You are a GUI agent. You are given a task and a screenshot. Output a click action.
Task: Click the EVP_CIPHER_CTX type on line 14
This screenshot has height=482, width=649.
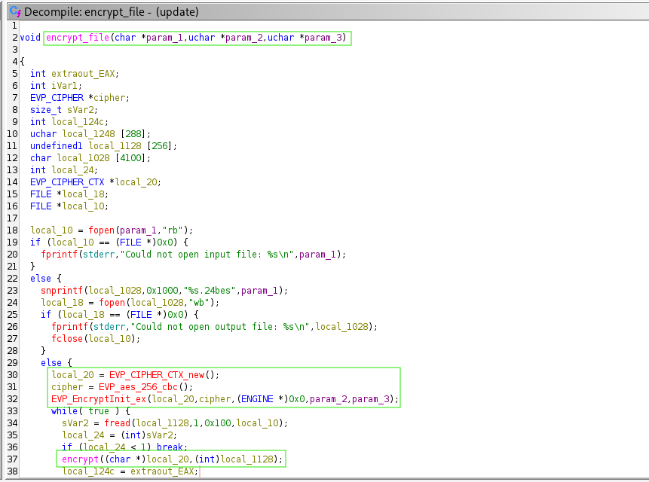click(x=67, y=182)
